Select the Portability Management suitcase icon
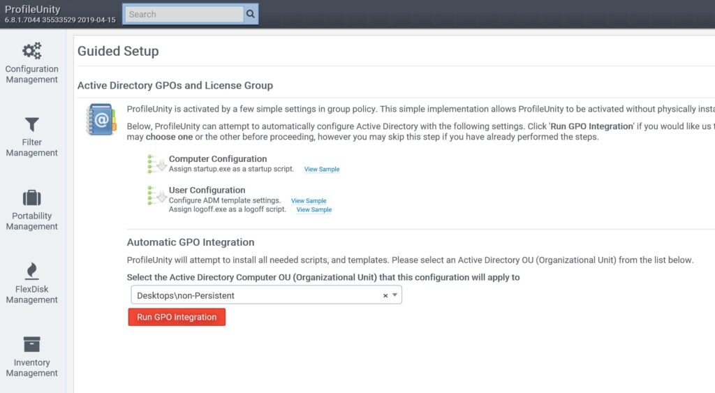 pyautogui.click(x=32, y=198)
